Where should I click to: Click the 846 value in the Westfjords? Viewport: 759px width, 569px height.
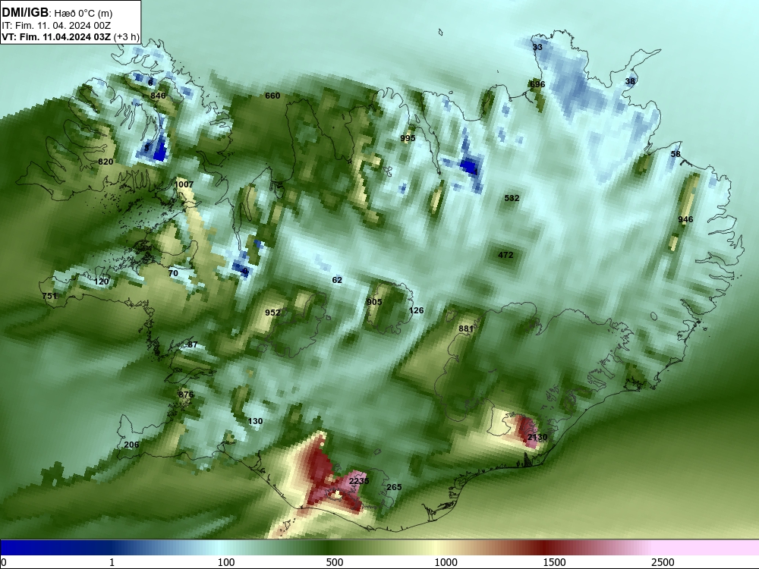[x=158, y=96]
